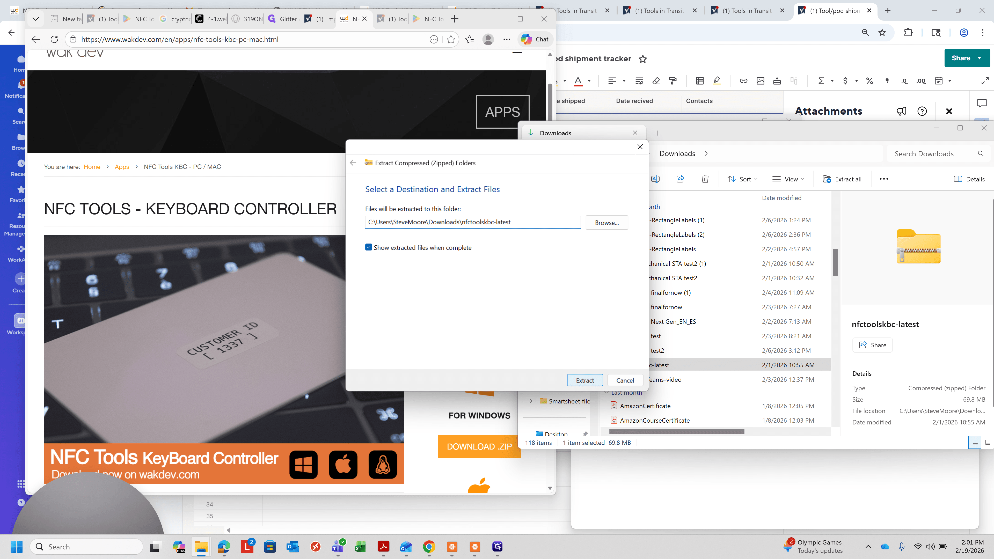This screenshot has width=994, height=559.
Task: Download the Windows .ZIP file
Action: [x=479, y=446]
